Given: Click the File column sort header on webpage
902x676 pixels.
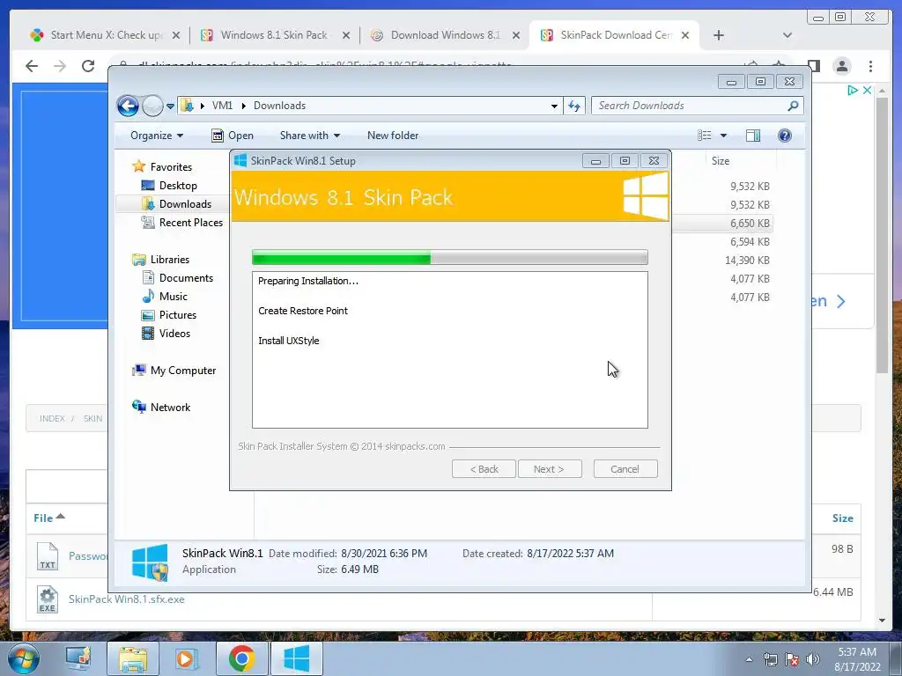Looking at the screenshot, I should (x=49, y=518).
